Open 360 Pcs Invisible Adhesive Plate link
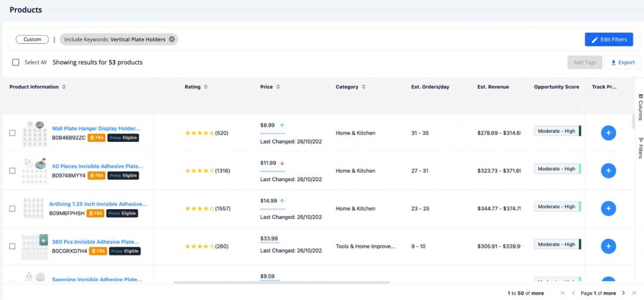 point(95,242)
